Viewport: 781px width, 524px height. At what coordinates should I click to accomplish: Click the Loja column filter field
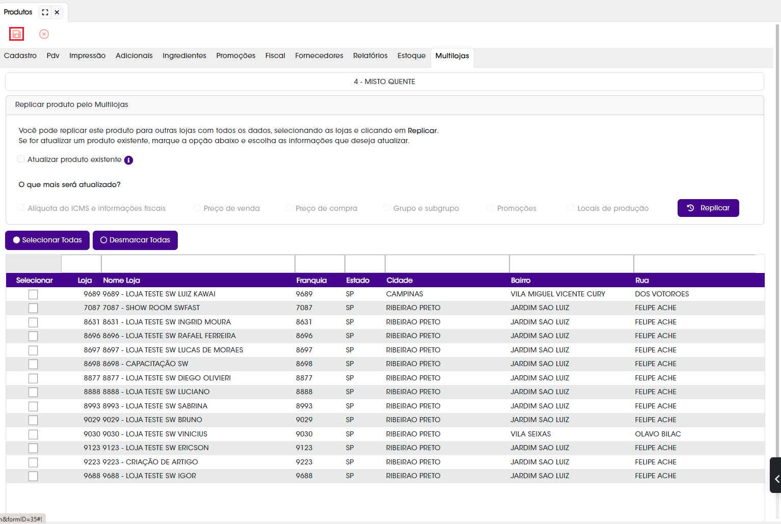[x=82, y=264]
